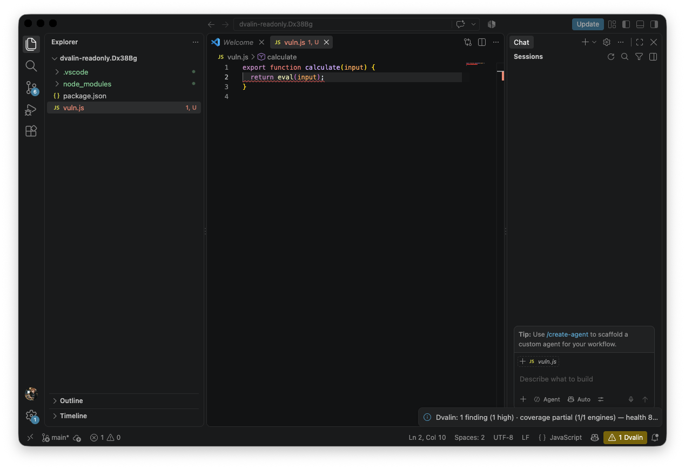Go forward using the title bar arrow
685x469 pixels.
point(225,24)
